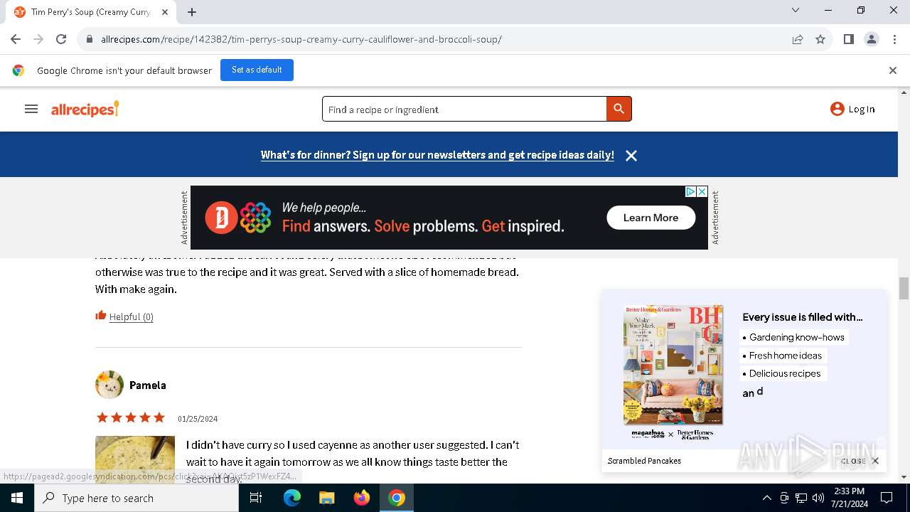Image resolution: width=910 pixels, height=512 pixels.
Task: Close the banner ad via the X icon
Action: [x=702, y=192]
